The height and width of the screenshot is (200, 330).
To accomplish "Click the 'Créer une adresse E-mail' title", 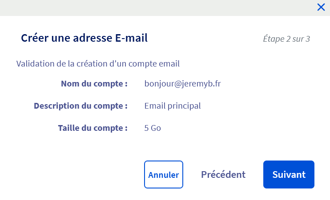I will tap(84, 38).
